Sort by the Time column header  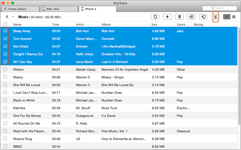(56, 24)
